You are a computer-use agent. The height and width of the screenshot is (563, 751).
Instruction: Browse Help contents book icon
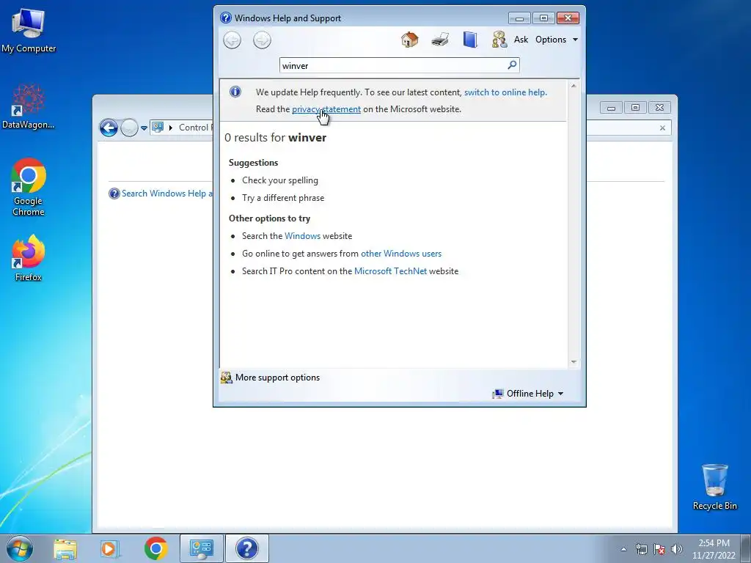point(470,40)
